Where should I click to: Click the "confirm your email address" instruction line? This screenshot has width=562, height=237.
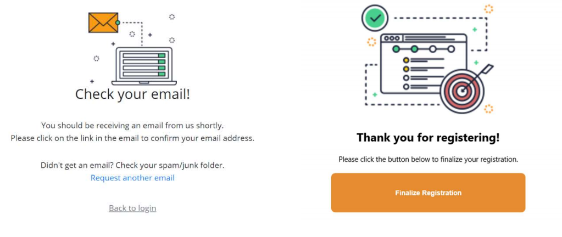132,138
